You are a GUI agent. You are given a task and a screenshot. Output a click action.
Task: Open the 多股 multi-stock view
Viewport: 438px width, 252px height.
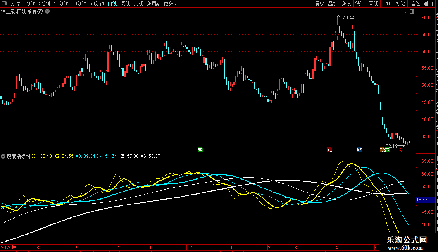click(x=346, y=3)
